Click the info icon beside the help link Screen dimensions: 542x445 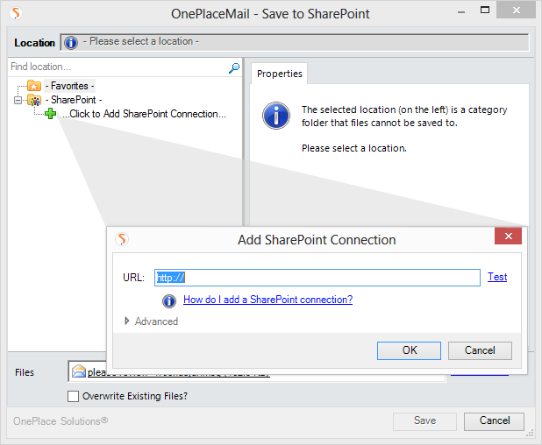(x=169, y=300)
